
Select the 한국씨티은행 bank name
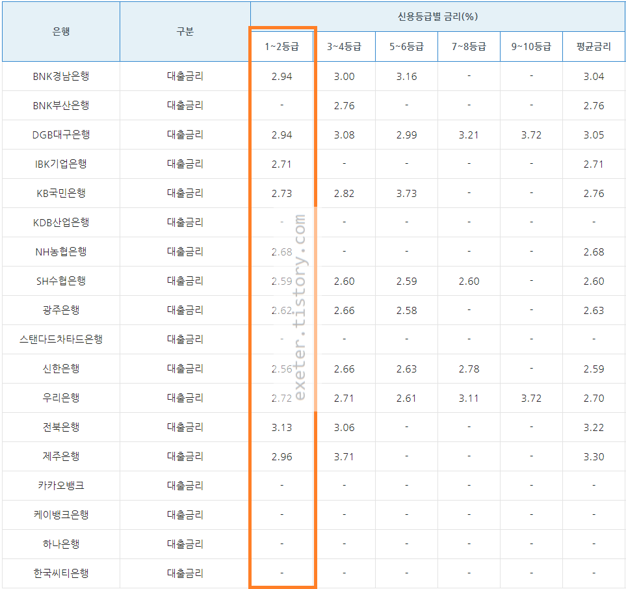pos(61,573)
